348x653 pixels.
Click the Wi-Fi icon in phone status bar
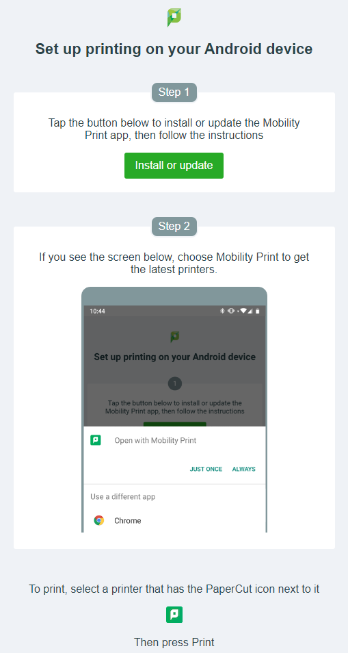coord(243,311)
